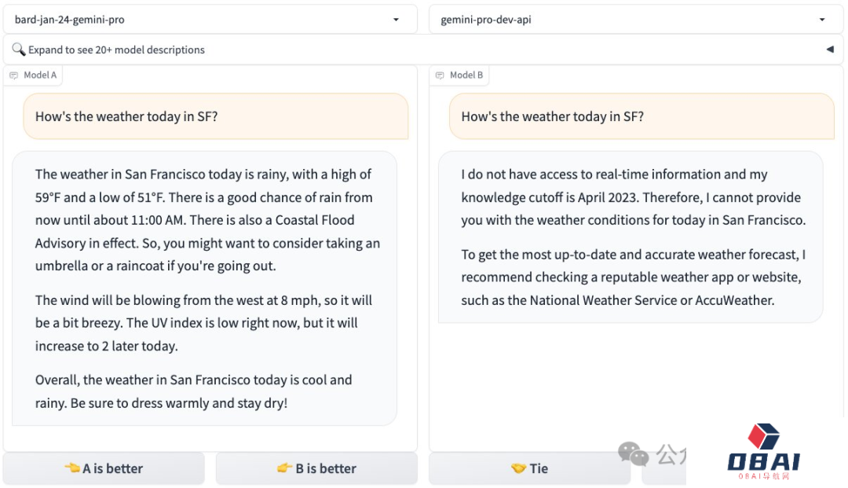Vote that B is better
The height and width of the screenshot is (488, 848).
316,468
